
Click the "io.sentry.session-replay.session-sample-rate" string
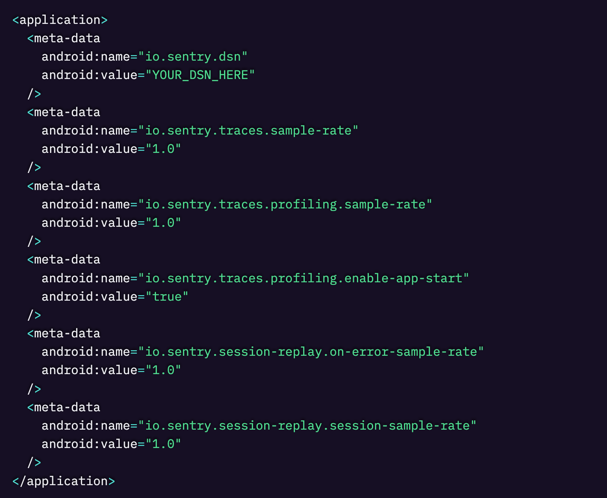click(x=307, y=426)
